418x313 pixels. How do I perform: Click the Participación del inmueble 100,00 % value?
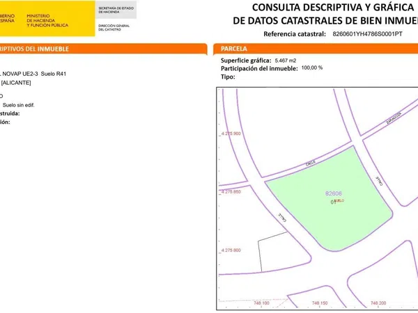coord(312,68)
